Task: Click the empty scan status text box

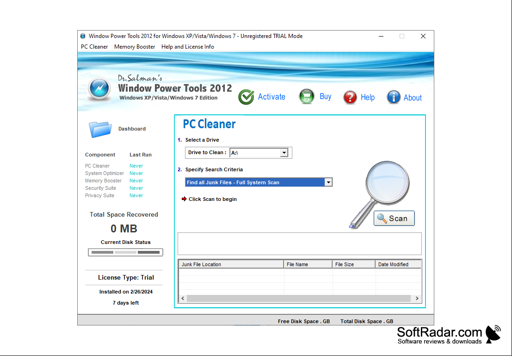Action: tap(300, 244)
